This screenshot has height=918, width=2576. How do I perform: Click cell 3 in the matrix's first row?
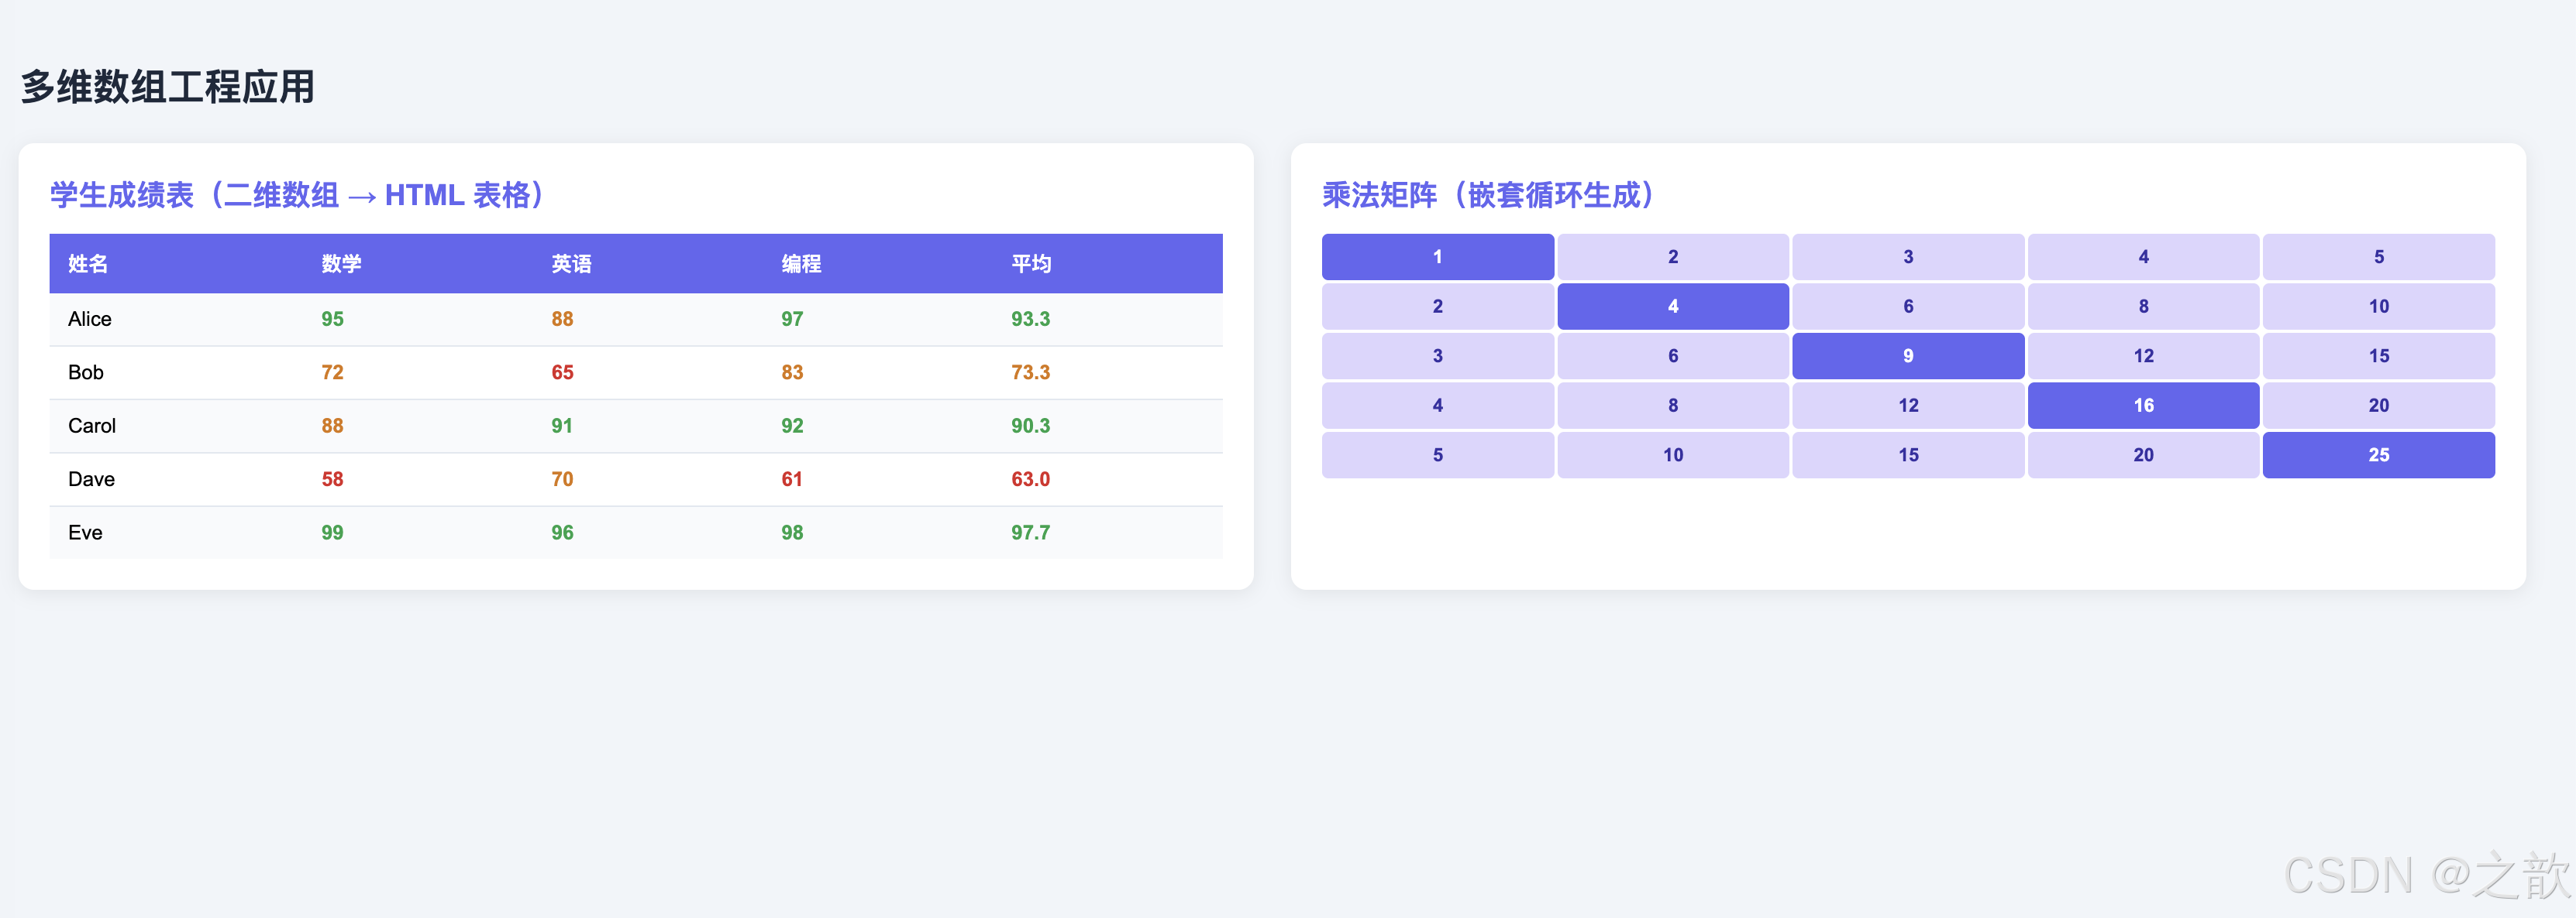pos(1908,257)
